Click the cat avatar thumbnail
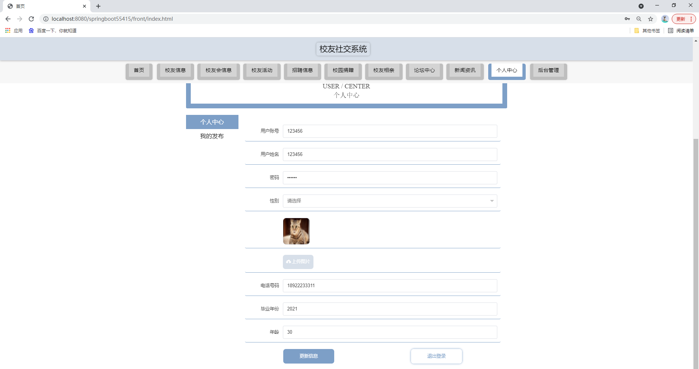Viewport: 699px width, 369px height. click(x=296, y=231)
